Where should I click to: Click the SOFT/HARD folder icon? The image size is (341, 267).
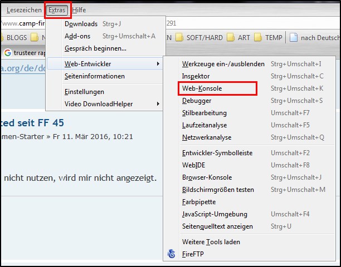[179, 38]
